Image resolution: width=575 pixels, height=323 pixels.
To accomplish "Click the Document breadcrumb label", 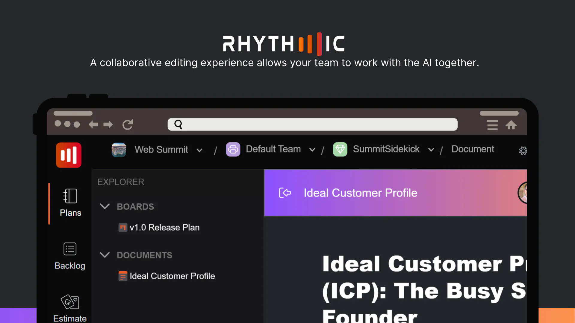I will point(473,149).
